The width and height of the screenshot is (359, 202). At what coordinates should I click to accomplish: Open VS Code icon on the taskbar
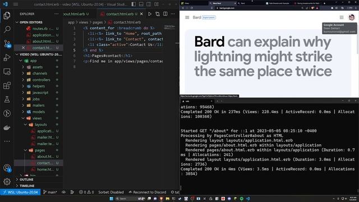[x=248, y=199]
